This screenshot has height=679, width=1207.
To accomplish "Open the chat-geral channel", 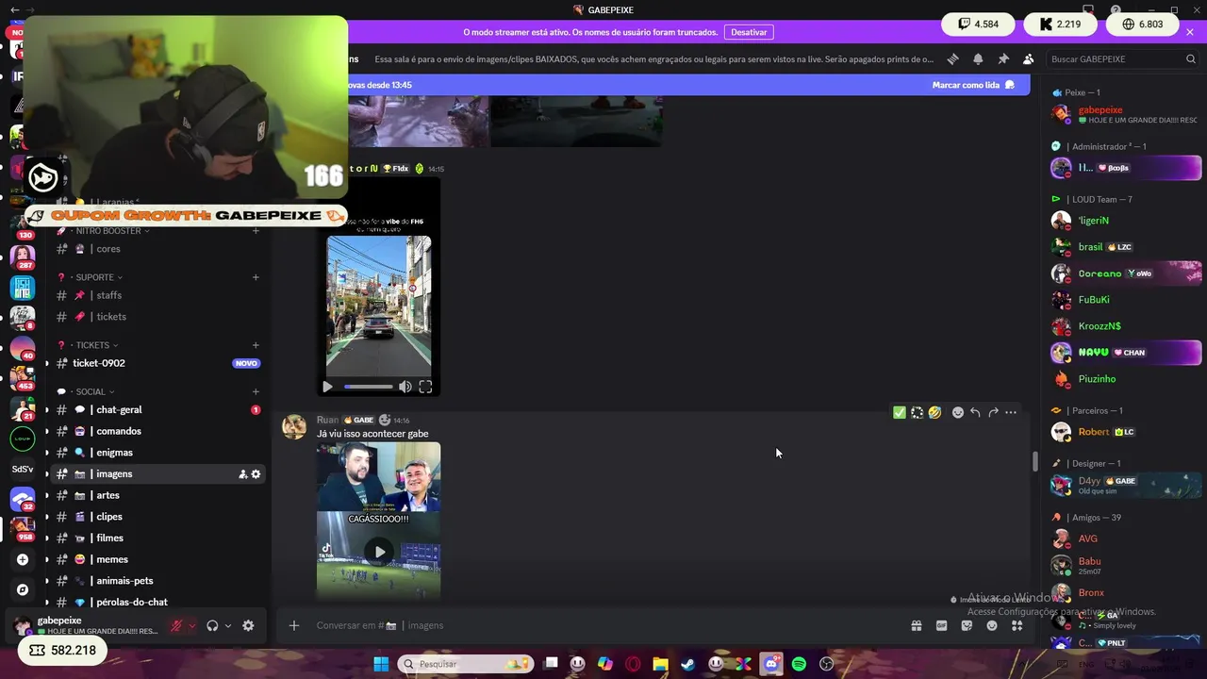I will click(x=157, y=410).
